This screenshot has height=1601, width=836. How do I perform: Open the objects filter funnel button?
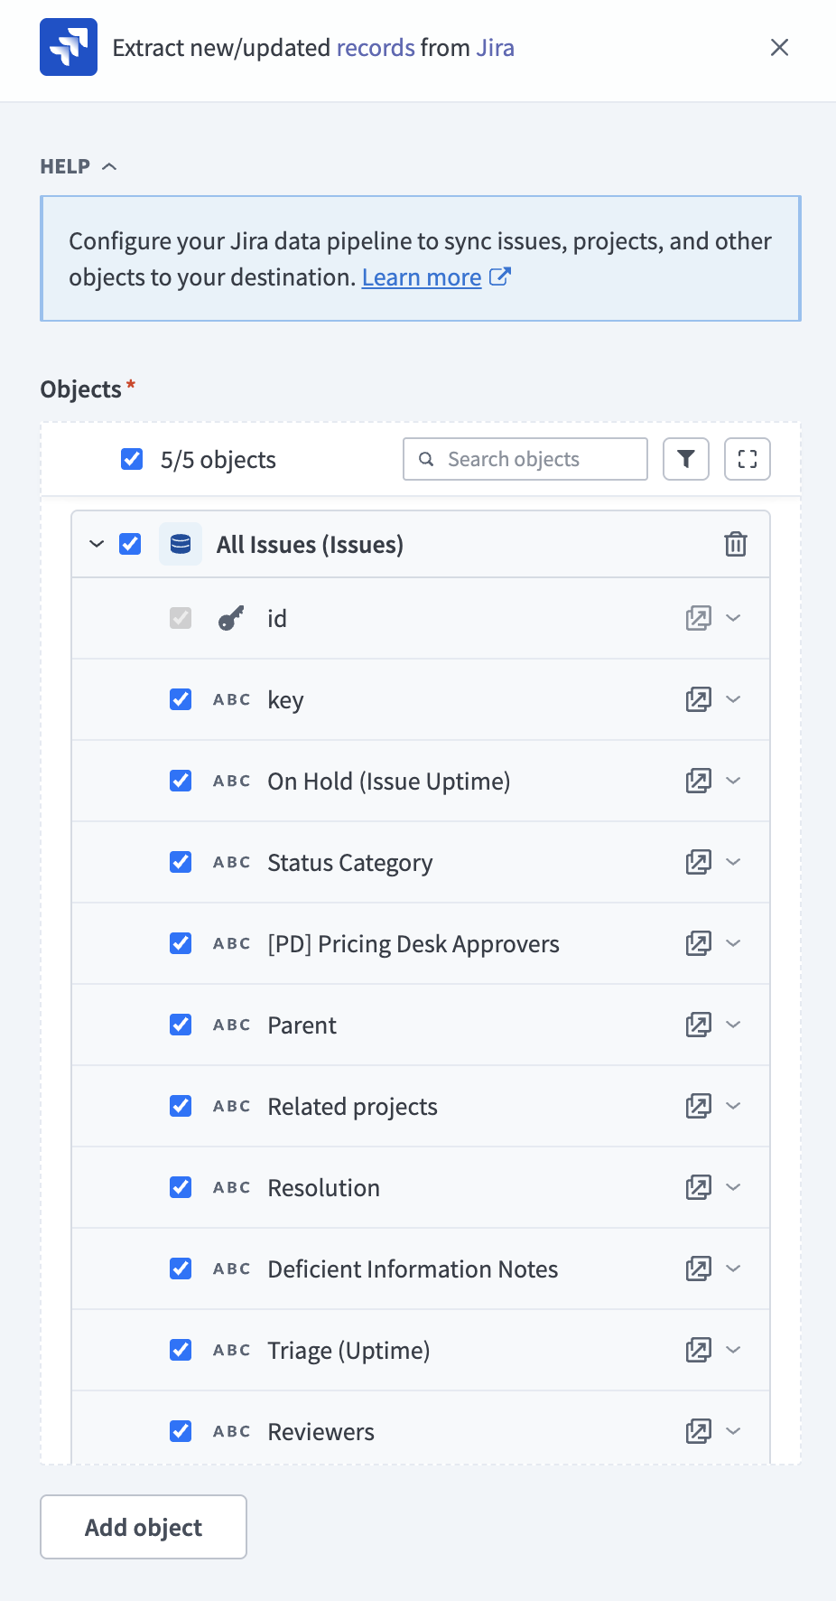click(x=686, y=459)
